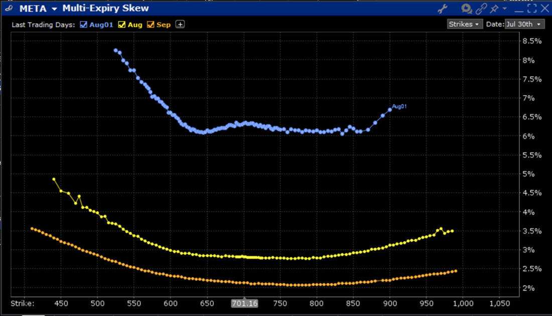Click the link icon beside META
The width and height of the screenshot is (552, 316).
7,9
